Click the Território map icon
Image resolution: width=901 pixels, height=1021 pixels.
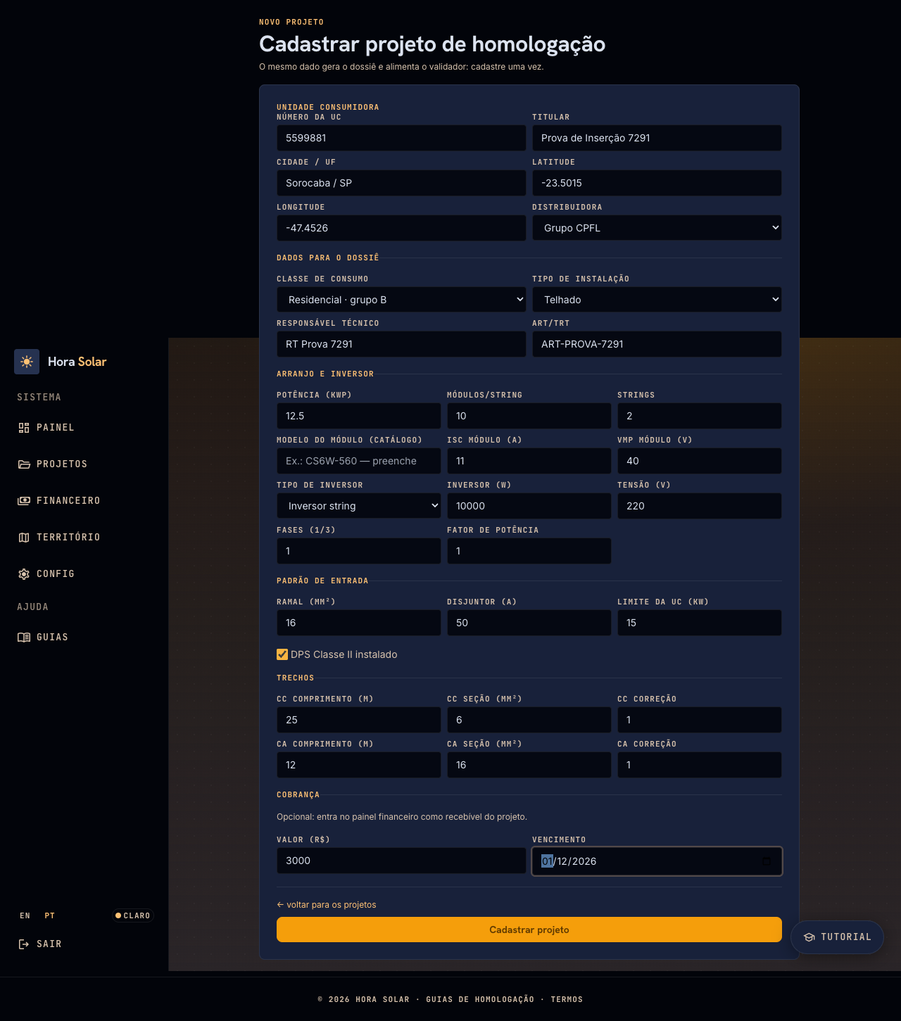[24, 538]
